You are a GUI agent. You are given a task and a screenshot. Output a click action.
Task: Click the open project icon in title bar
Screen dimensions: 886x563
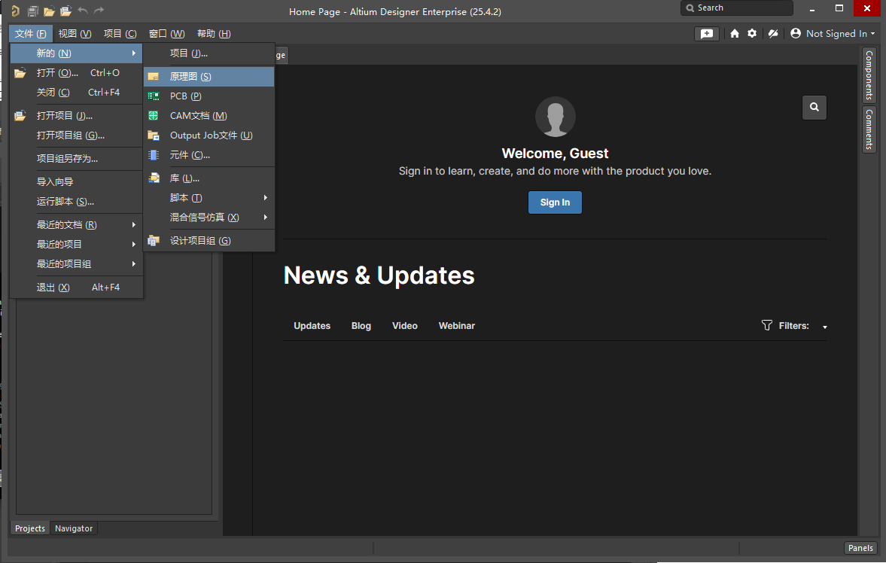point(66,11)
